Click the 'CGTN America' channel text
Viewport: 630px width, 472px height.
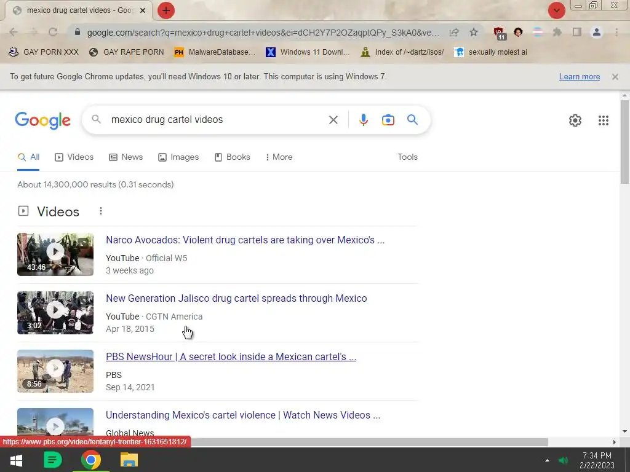[x=174, y=317]
